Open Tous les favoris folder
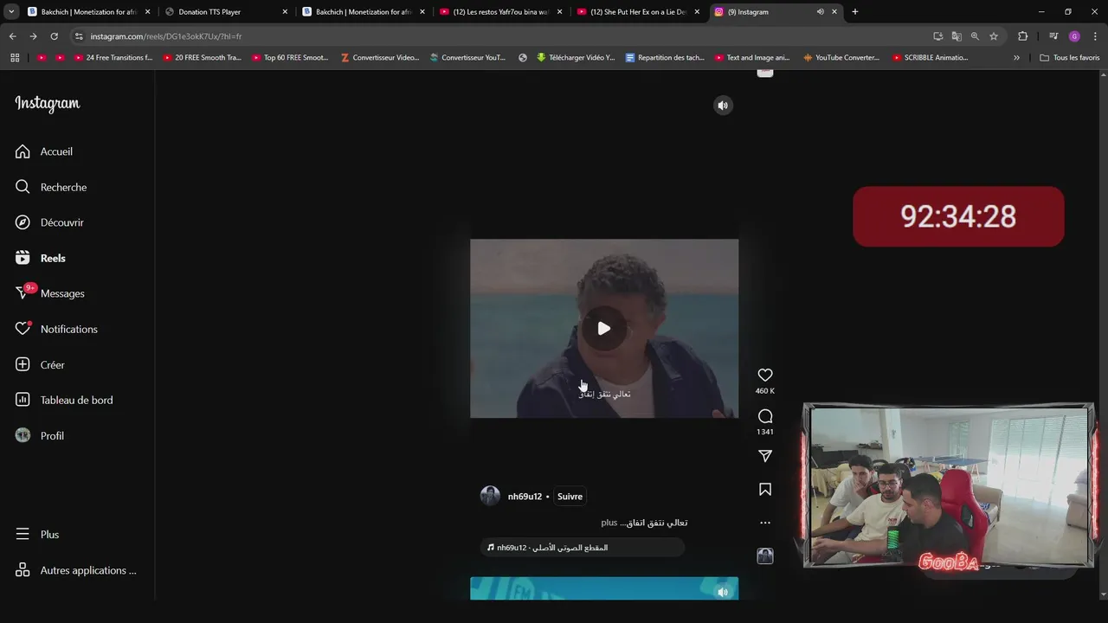Viewport: 1108px width, 623px height. coord(1070,58)
